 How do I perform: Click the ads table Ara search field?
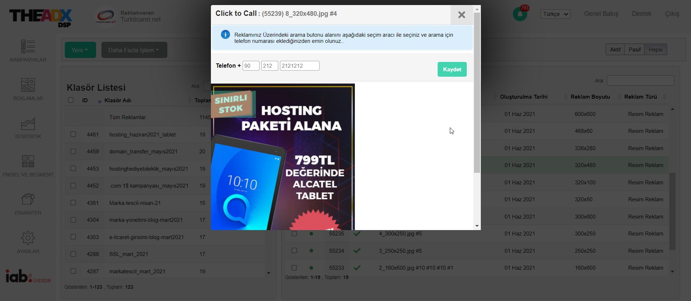(x=640, y=81)
